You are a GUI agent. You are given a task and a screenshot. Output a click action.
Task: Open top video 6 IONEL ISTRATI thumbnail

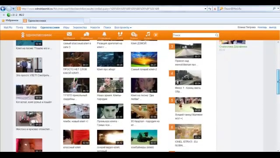tap(188, 132)
